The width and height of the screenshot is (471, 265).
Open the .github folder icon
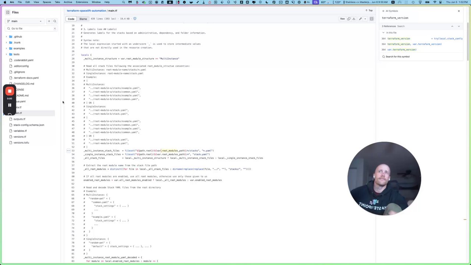click(x=11, y=36)
